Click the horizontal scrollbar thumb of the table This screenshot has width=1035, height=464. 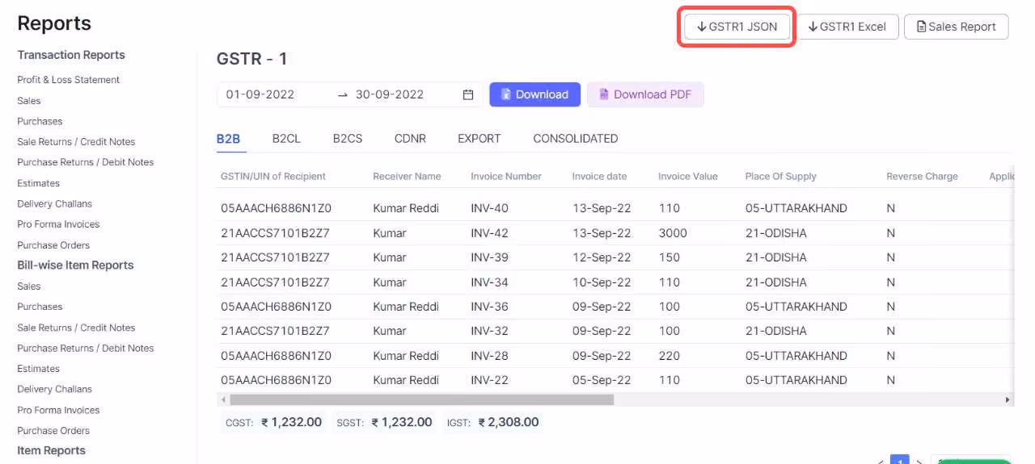click(x=421, y=399)
